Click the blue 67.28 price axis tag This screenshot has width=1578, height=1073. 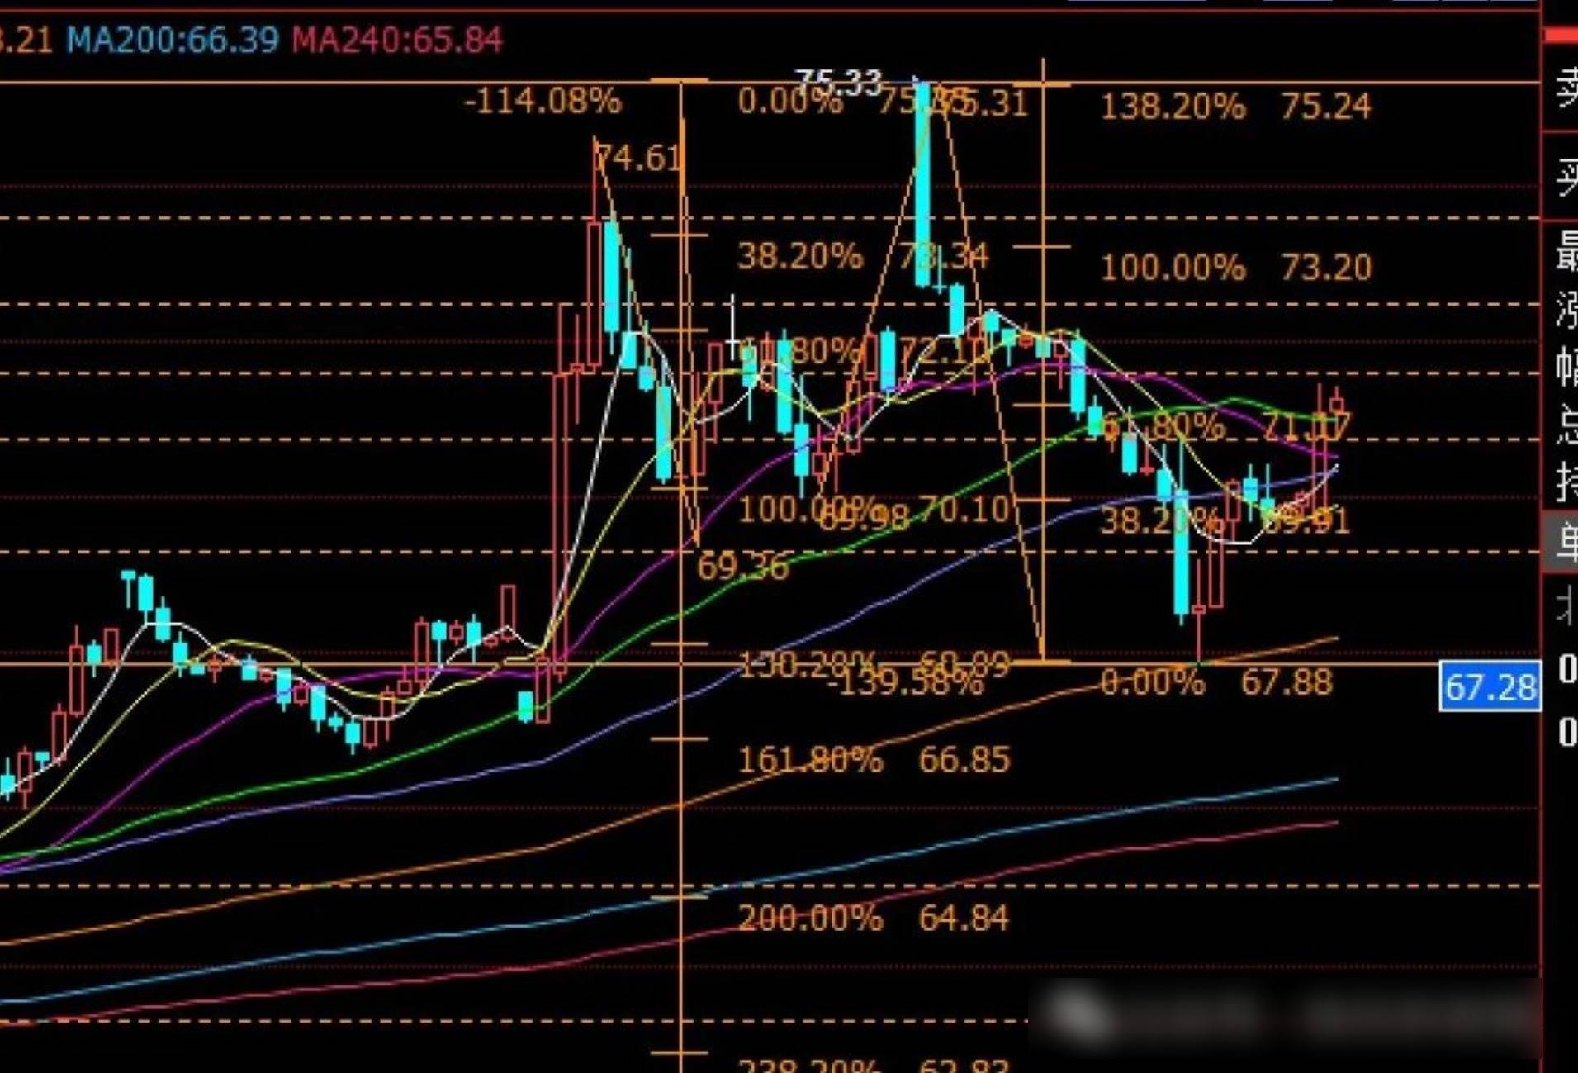(1490, 687)
